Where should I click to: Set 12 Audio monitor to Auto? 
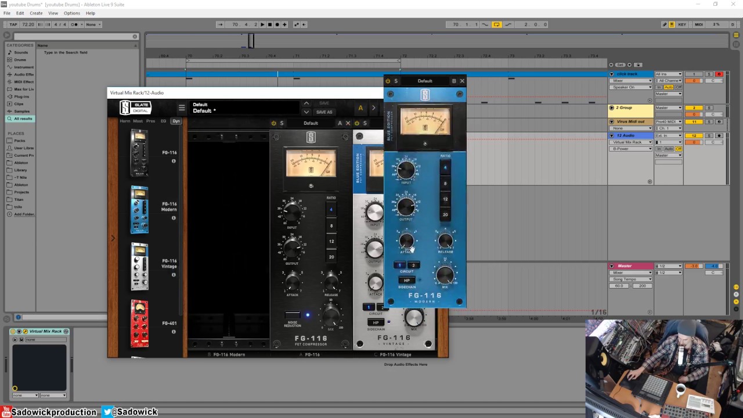[669, 149]
